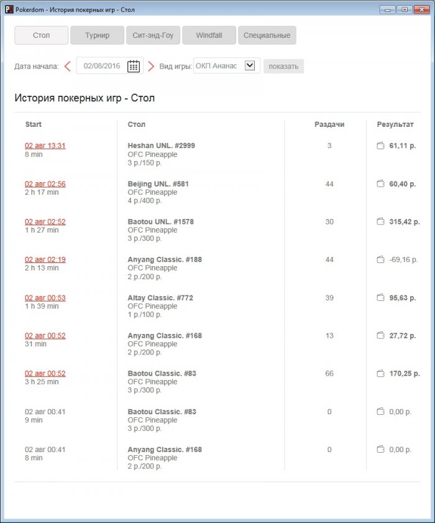This screenshot has width=435, height=523.
Task: Click wallet icon next to -69,16 р.
Action: pyautogui.click(x=380, y=259)
